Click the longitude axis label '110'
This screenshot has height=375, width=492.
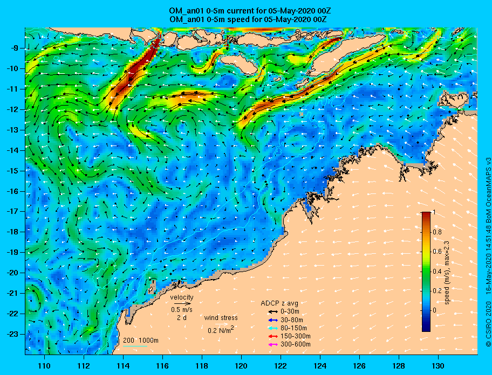(x=44, y=366)
